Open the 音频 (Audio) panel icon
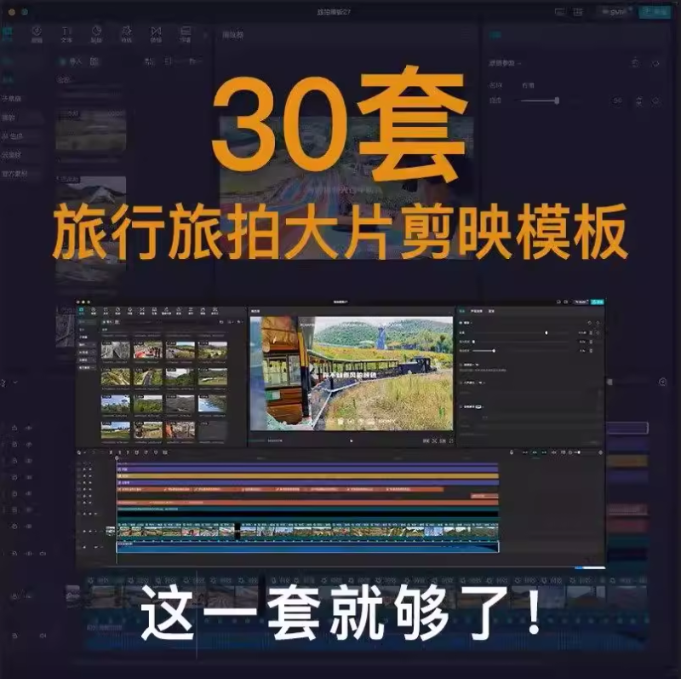 [36, 34]
